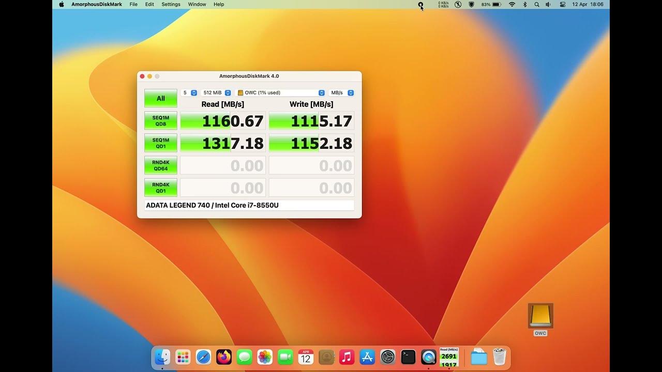Screen dimensions: 662x372
Task: Open Finder from the Dock
Action: pyautogui.click(x=162, y=357)
